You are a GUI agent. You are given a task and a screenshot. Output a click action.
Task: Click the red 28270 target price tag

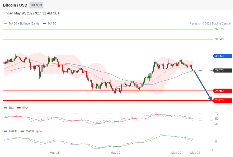coord(222,100)
